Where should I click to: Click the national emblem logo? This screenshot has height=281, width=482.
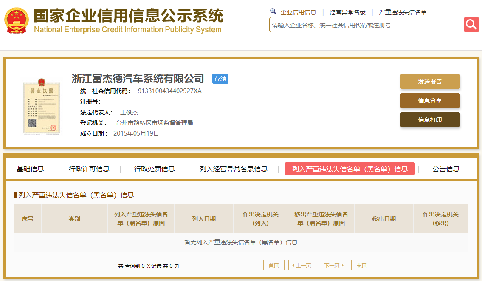tap(16, 20)
